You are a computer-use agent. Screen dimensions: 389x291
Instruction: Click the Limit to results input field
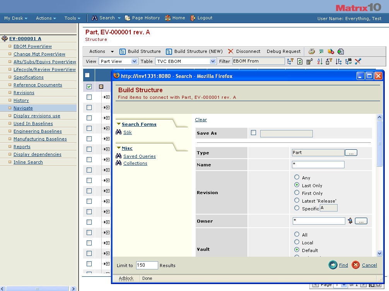click(x=147, y=265)
